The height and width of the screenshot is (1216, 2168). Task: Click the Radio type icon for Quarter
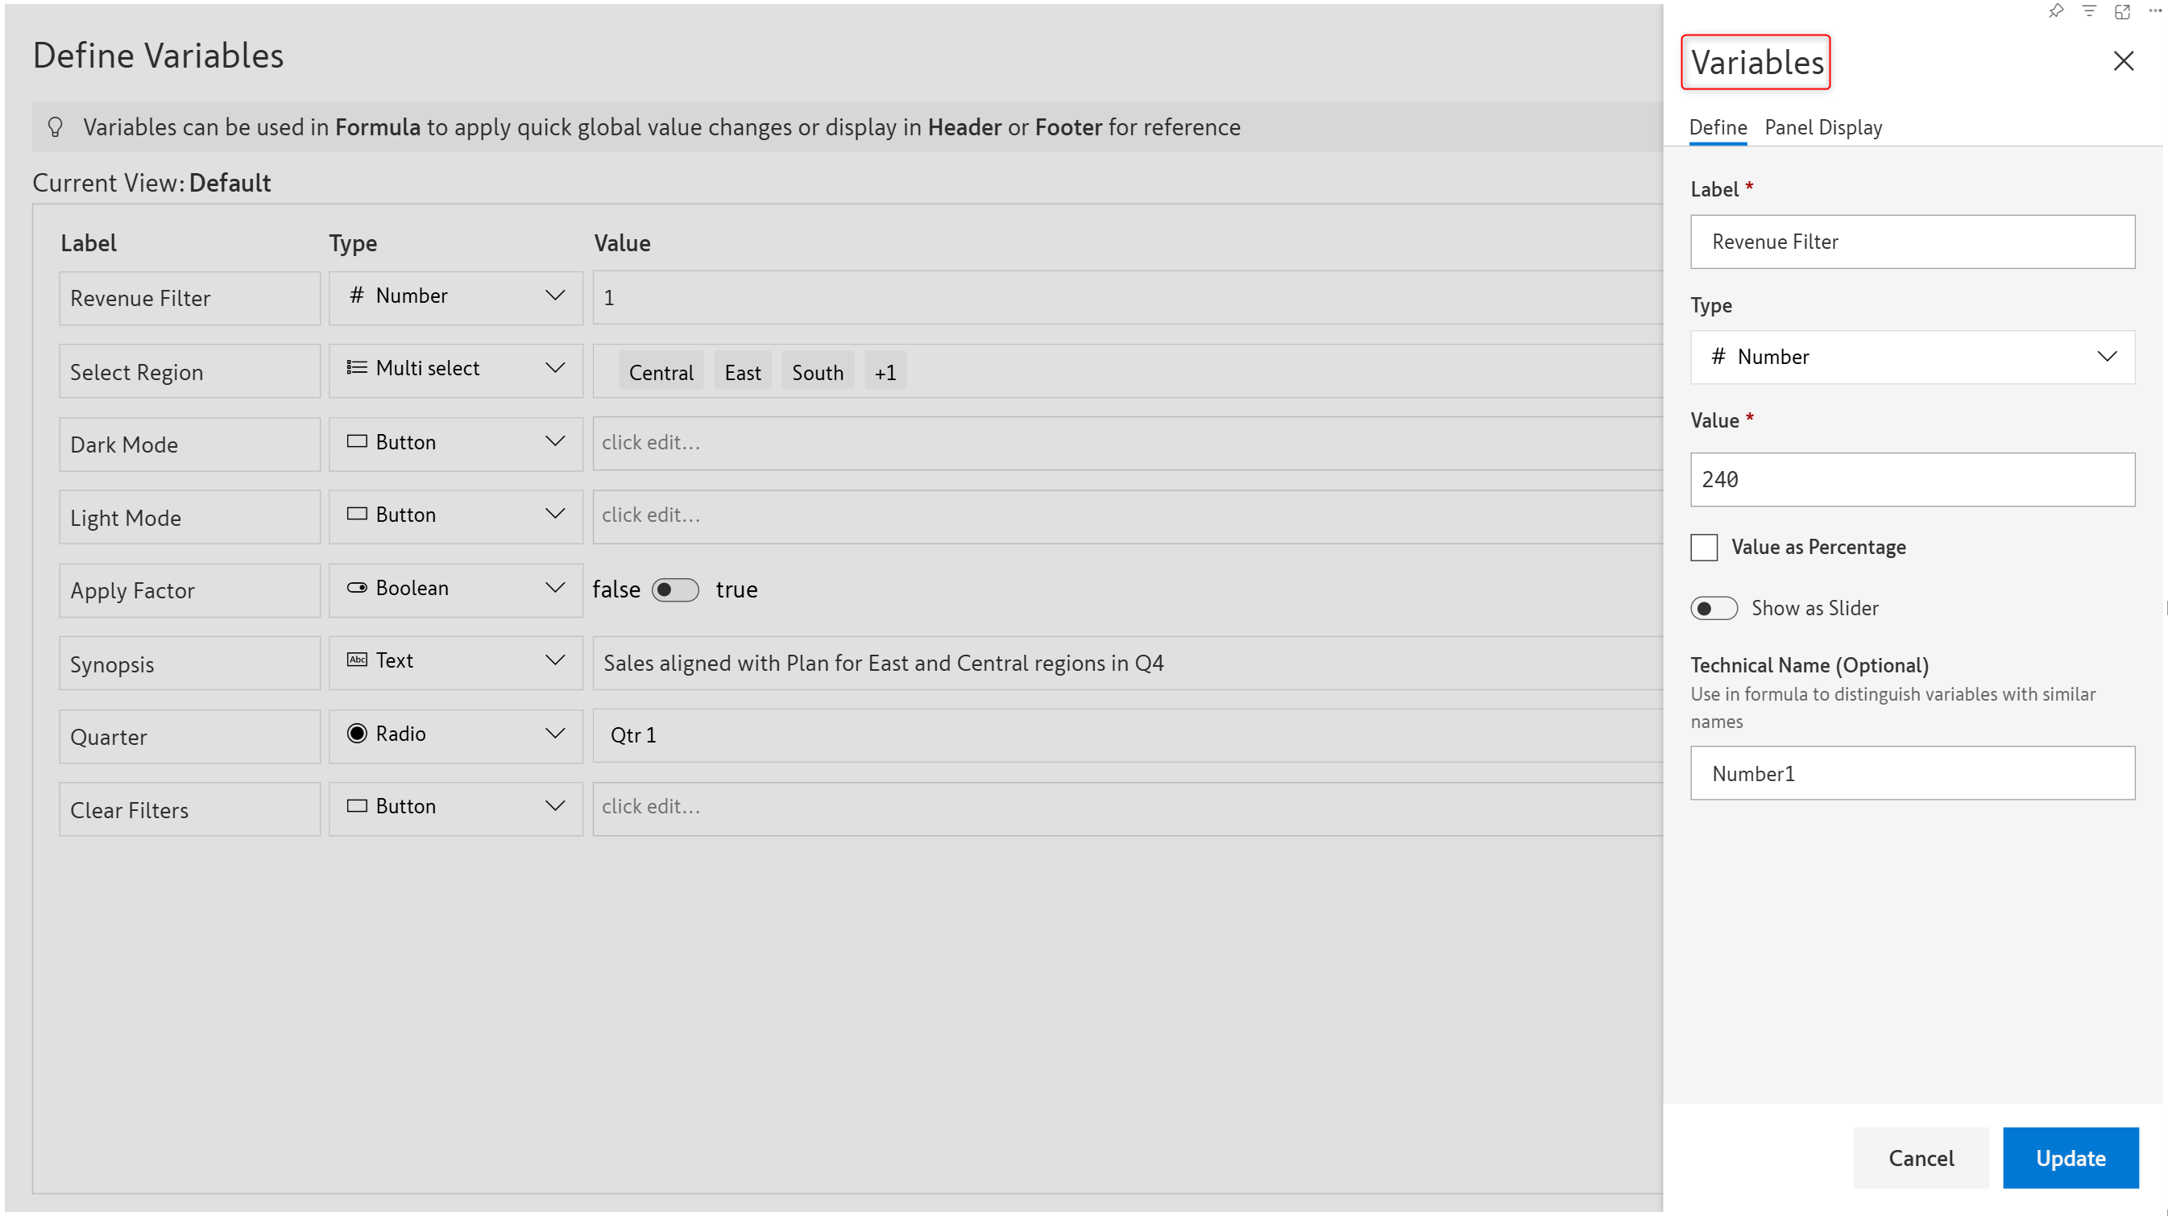(357, 733)
